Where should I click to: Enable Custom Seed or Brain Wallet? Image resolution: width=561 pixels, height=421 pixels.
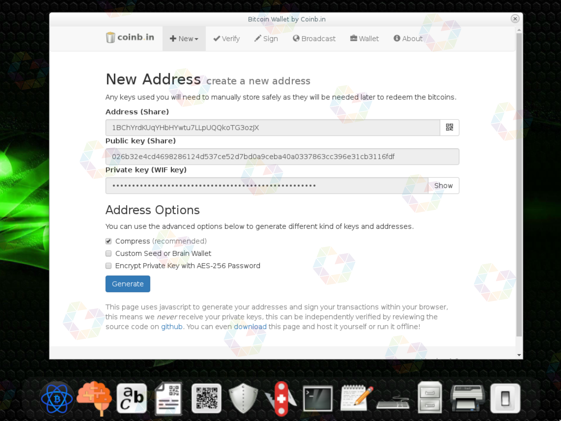click(x=108, y=254)
